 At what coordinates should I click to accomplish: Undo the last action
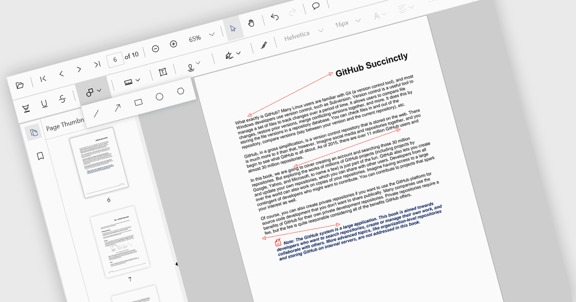pos(275,17)
